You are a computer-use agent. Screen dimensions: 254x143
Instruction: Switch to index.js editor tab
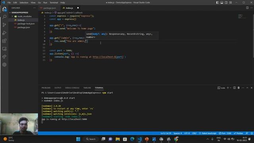[69, 8]
